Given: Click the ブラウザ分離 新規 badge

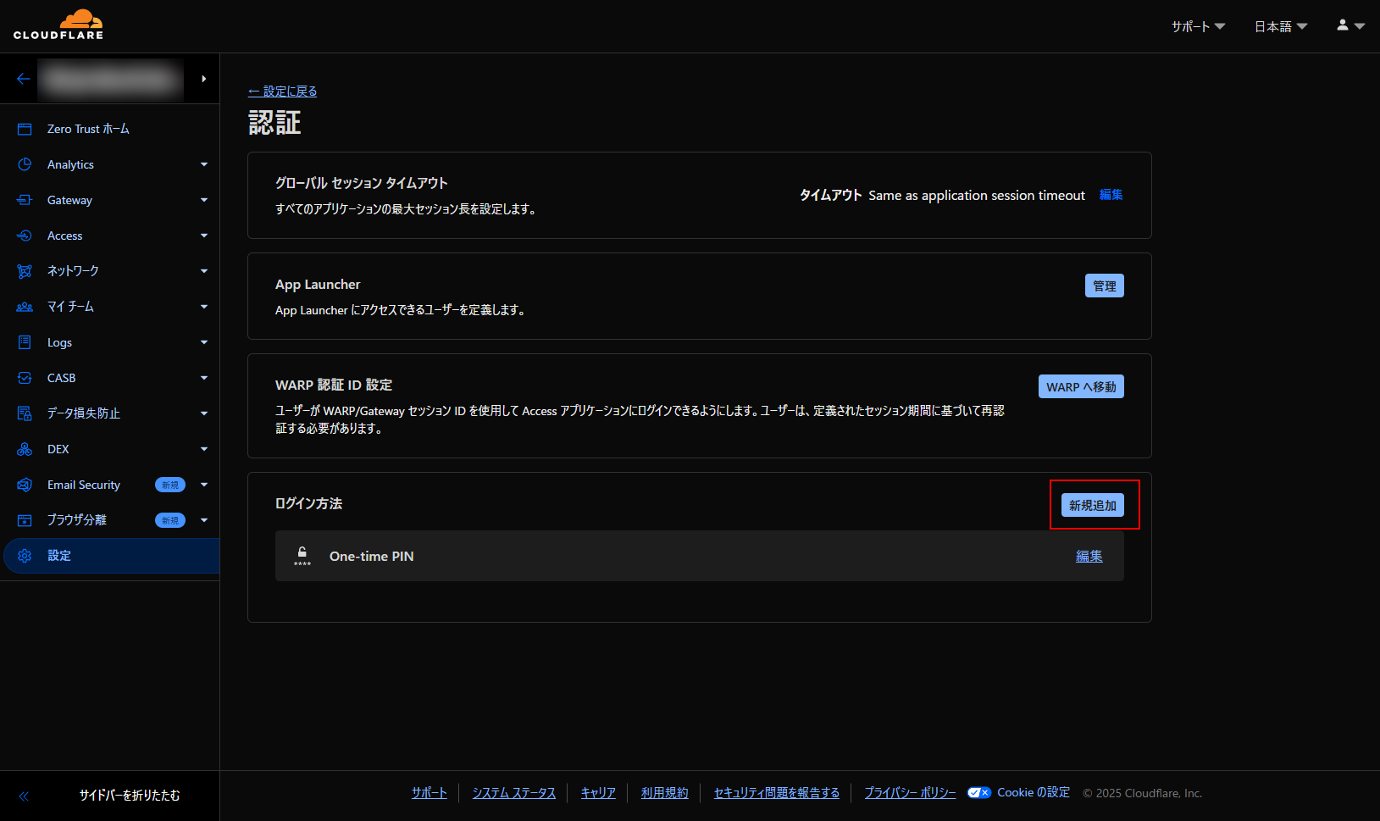Looking at the screenshot, I should click(170, 520).
